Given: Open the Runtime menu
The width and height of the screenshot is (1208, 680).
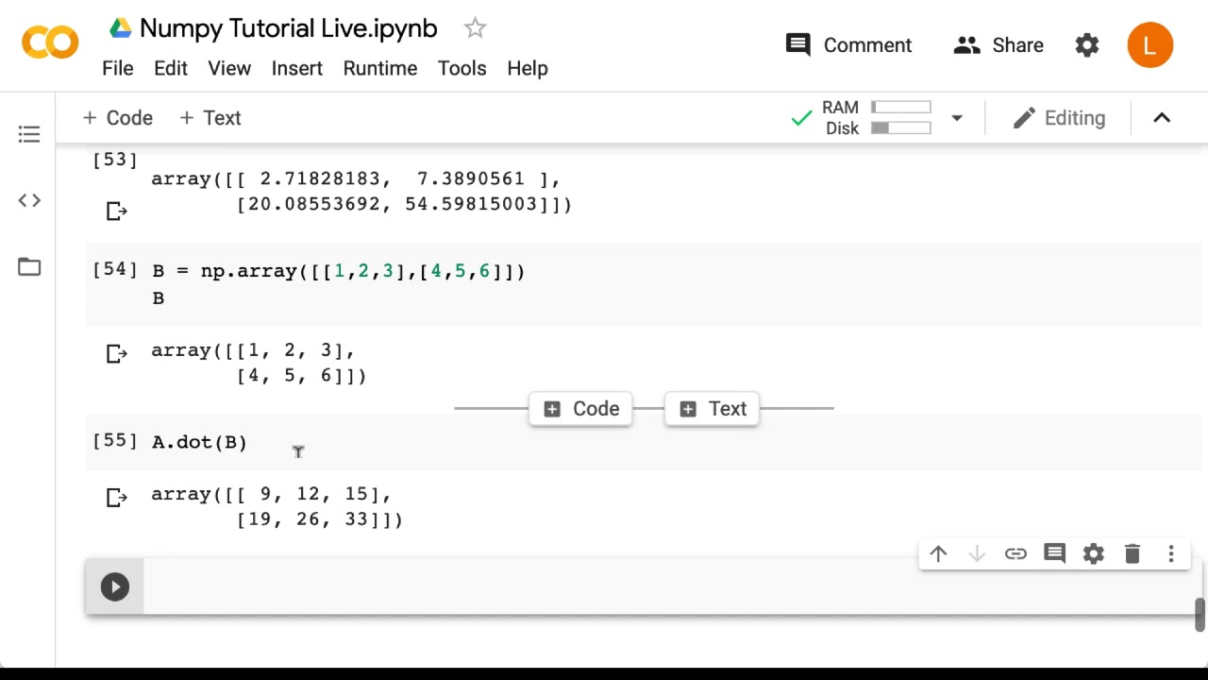Looking at the screenshot, I should (x=379, y=68).
